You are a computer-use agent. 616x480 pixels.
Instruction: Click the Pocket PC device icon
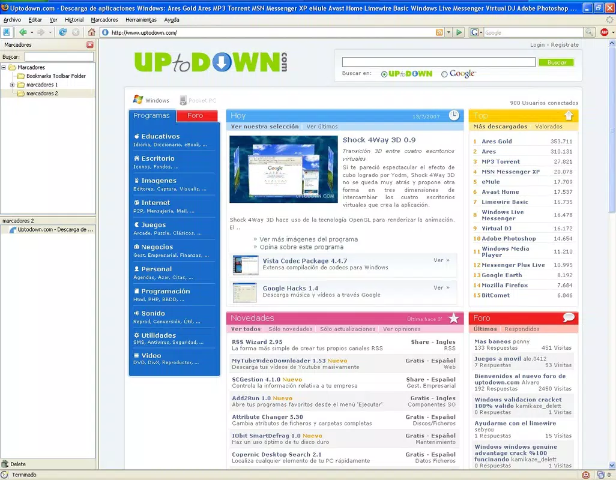point(183,100)
